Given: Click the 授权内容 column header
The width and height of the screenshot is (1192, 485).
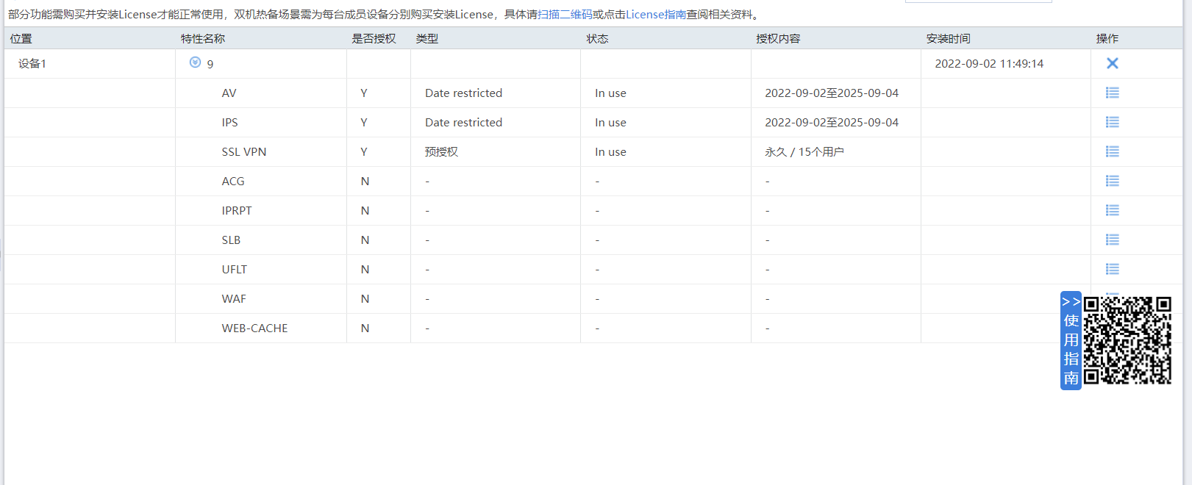Looking at the screenshot, I should [x=778, y=38].
